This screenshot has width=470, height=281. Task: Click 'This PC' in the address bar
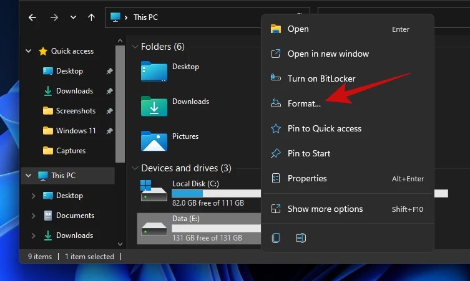point(145,17)
